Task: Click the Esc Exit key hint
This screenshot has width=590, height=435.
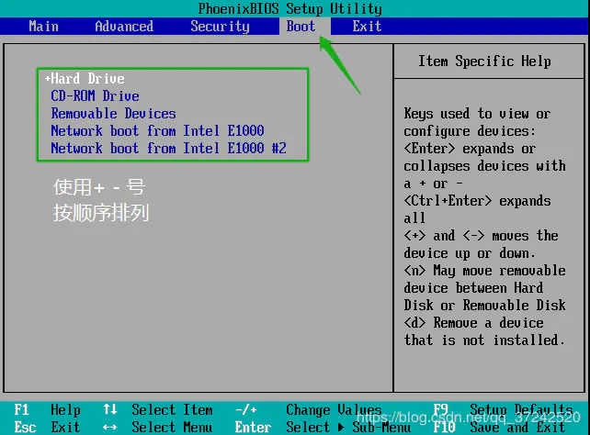Action: 47,427
